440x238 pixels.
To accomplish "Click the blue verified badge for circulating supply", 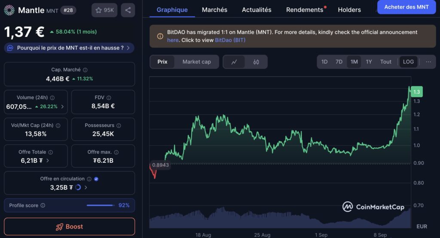I will click(96, 179).
